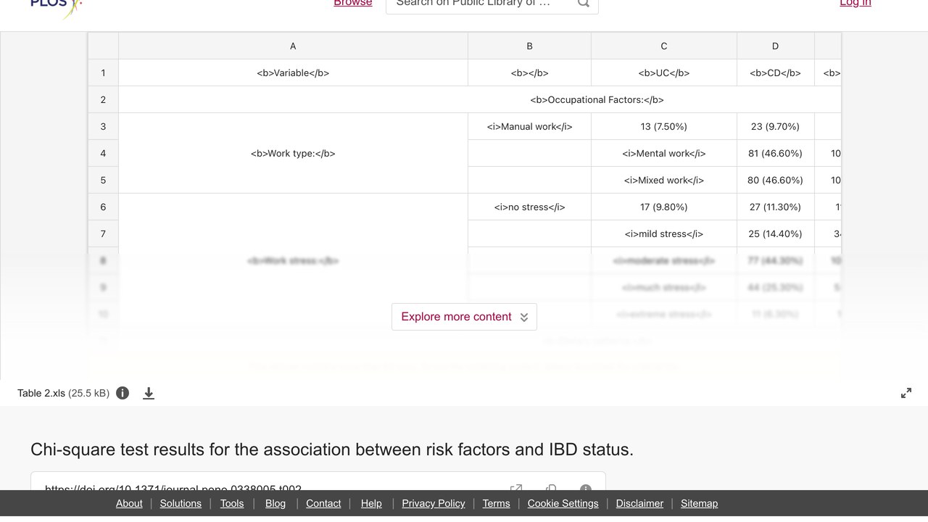Viewport: 928px width, 522px height.
Task: Click the Occupational Factors cell
Action: [x=480, y=99]
